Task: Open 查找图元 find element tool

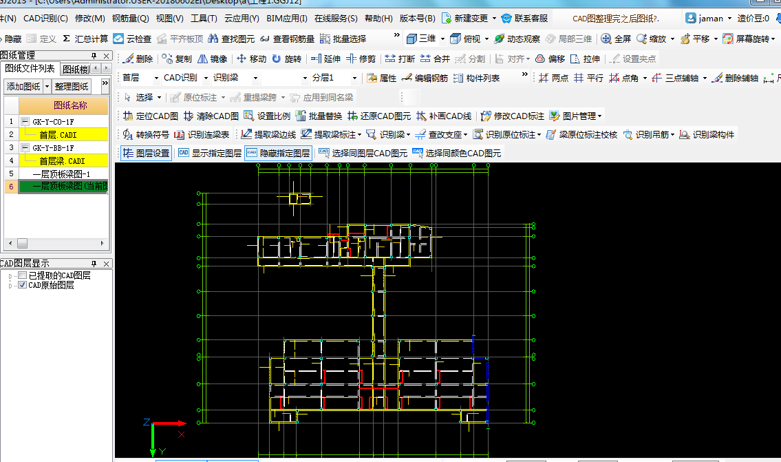Action: (x=231, y=39)
